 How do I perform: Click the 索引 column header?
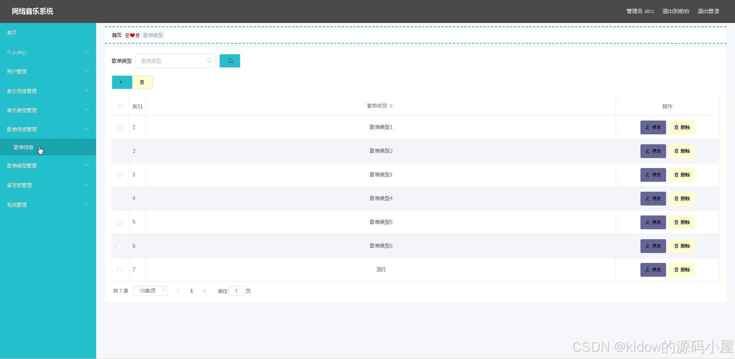tap(137, 106)
